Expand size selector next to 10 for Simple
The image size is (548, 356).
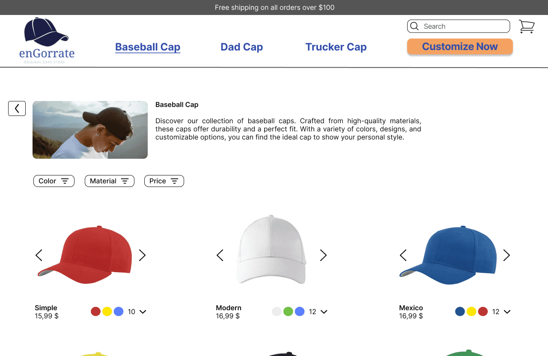click(143, 312)
